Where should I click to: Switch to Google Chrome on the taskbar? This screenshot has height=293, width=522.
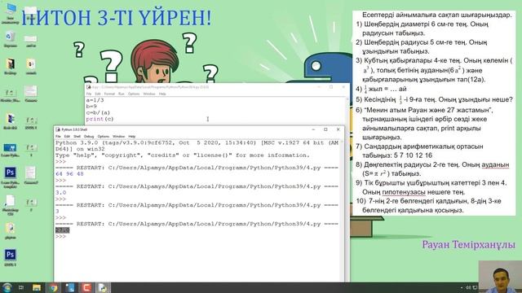coord(53,287)
